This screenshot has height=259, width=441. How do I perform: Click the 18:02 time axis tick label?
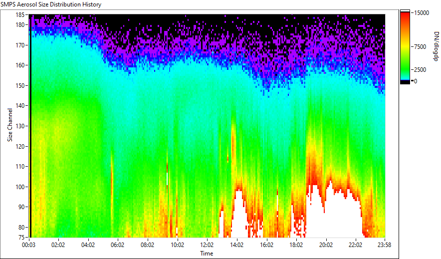click(x=296, y=245)
